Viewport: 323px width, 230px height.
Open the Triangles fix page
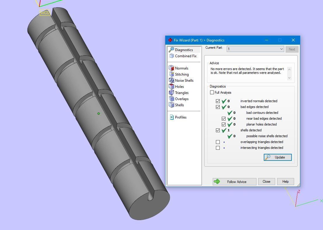coord(182,93)
